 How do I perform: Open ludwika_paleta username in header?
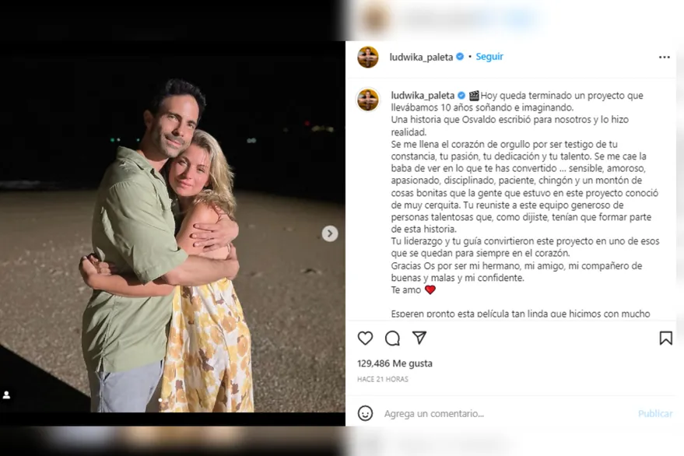tap(421, 57)
